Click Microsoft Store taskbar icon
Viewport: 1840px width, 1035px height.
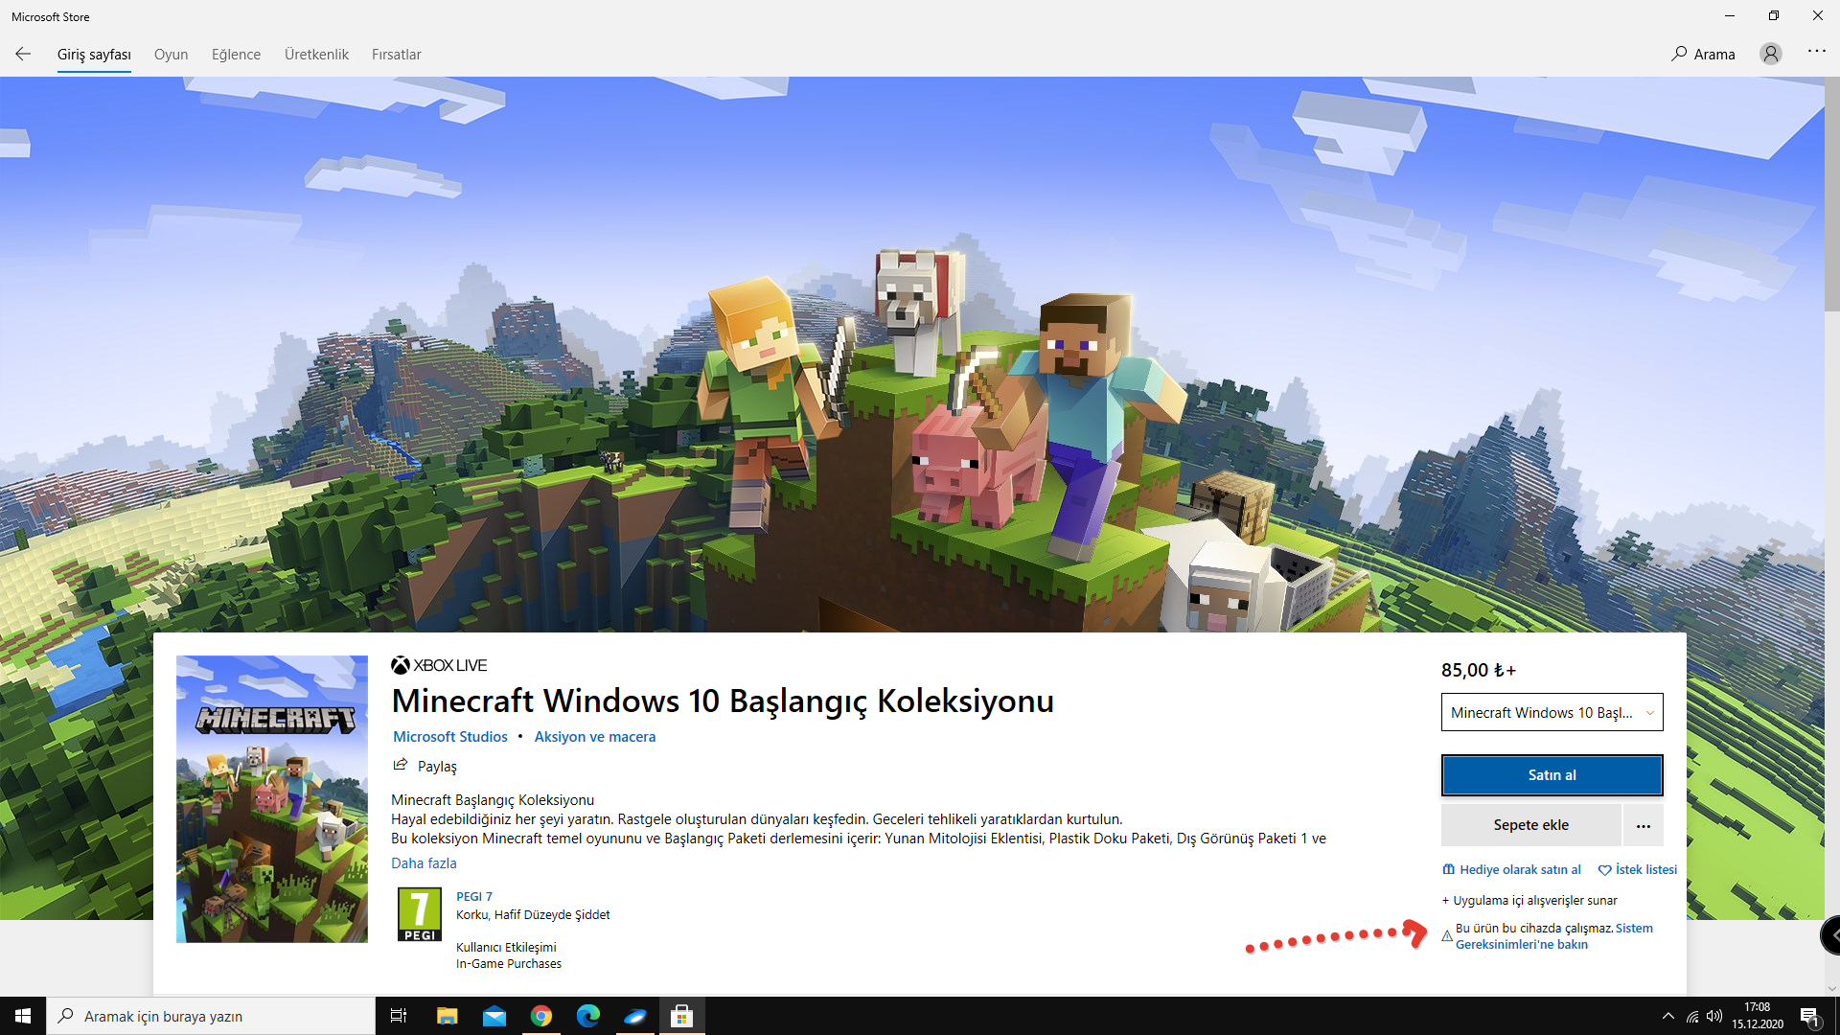pos(681,1016)
